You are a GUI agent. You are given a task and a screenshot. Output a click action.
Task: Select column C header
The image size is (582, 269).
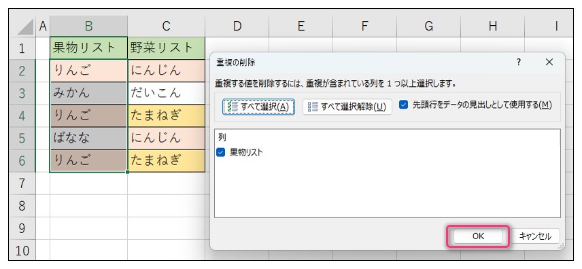click(167, 26)
